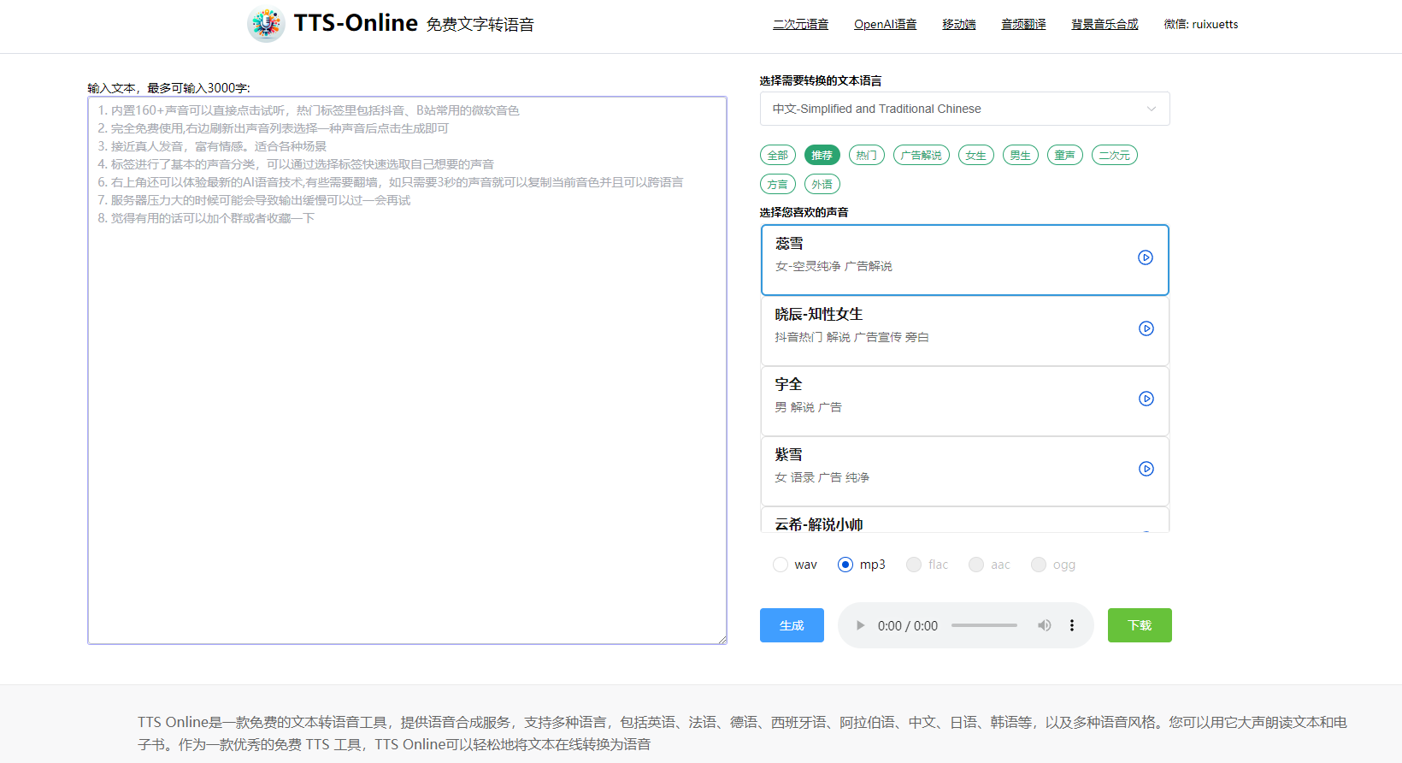Open audio player three-dot options menu
This screenshot has height=763, width=1402.
(1072, 625)
